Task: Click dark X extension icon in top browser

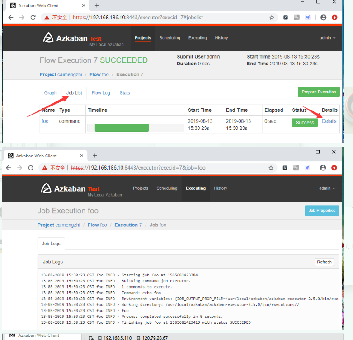Action: coord(286,18)
